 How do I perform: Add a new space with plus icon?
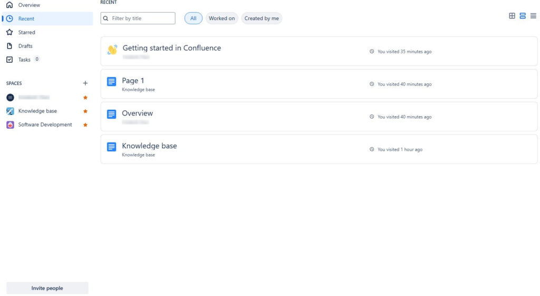85,83
